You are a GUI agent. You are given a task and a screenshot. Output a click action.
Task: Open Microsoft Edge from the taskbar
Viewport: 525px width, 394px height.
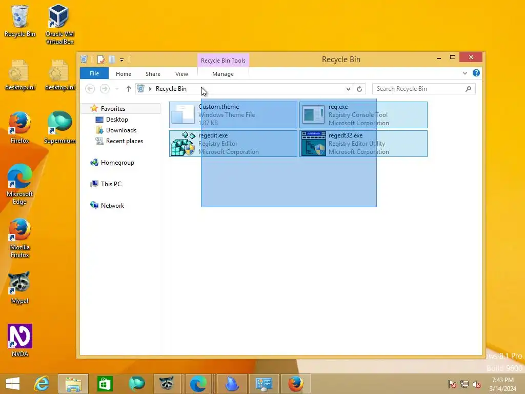198,384
